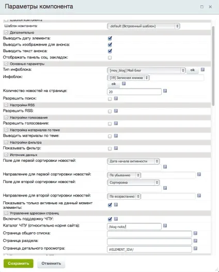Collapse the Настройки RSS section header
This screenshot has height=272, width=219.
[x=6, y=105]
